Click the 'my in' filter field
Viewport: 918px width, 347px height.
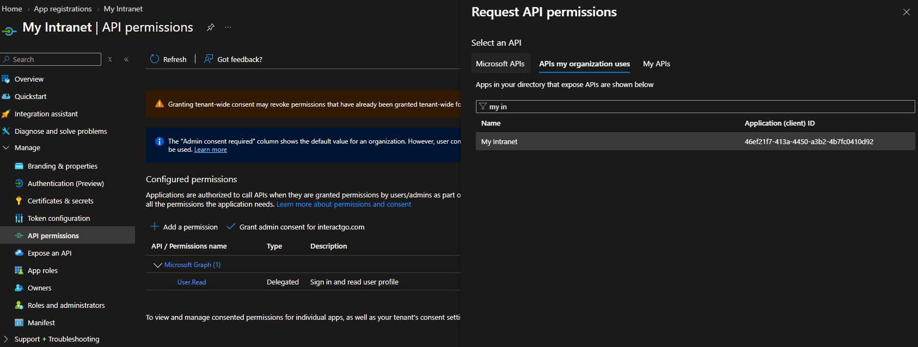[x=695, y=107]
